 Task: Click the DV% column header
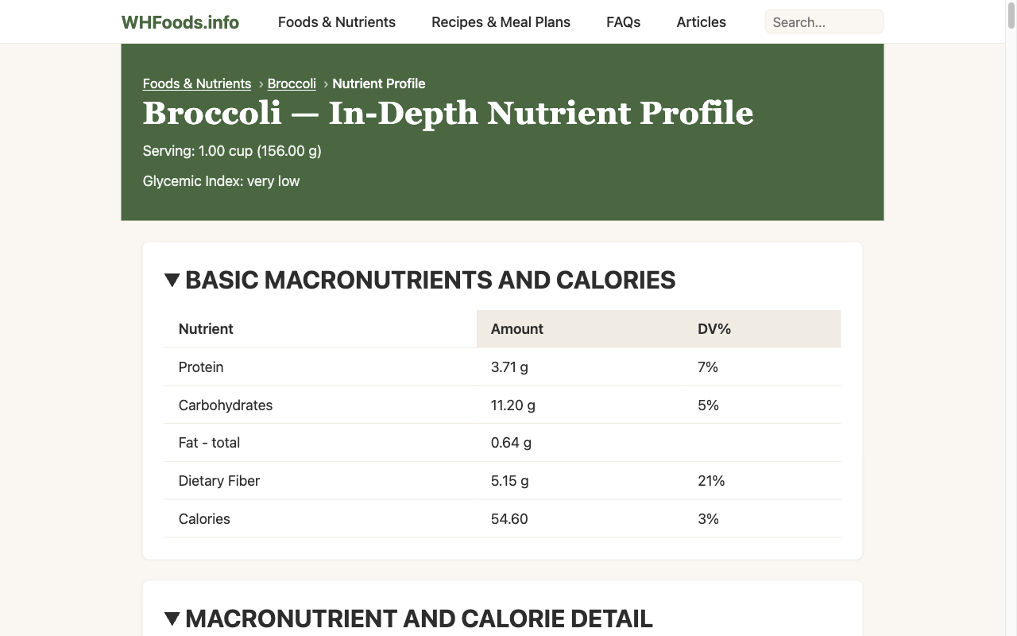713,328
